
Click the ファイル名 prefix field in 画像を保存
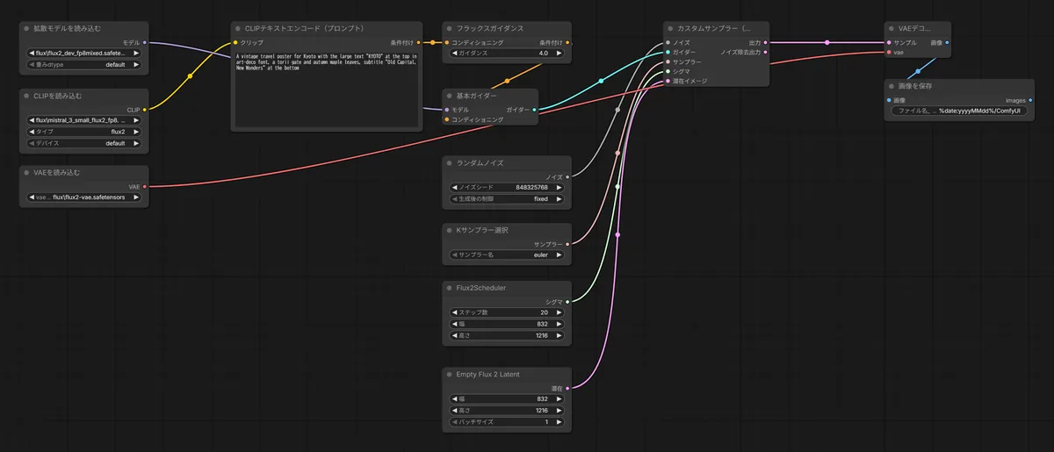[x=957, y=111]
